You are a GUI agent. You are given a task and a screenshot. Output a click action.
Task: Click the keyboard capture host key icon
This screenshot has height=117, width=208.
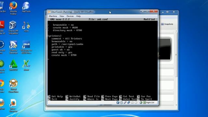pyautogui.click(x=144, y=103)
